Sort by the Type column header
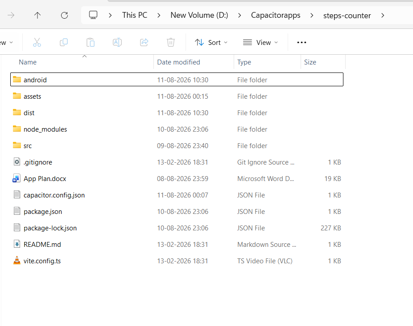The image size is (413, 326). (244, 62)
